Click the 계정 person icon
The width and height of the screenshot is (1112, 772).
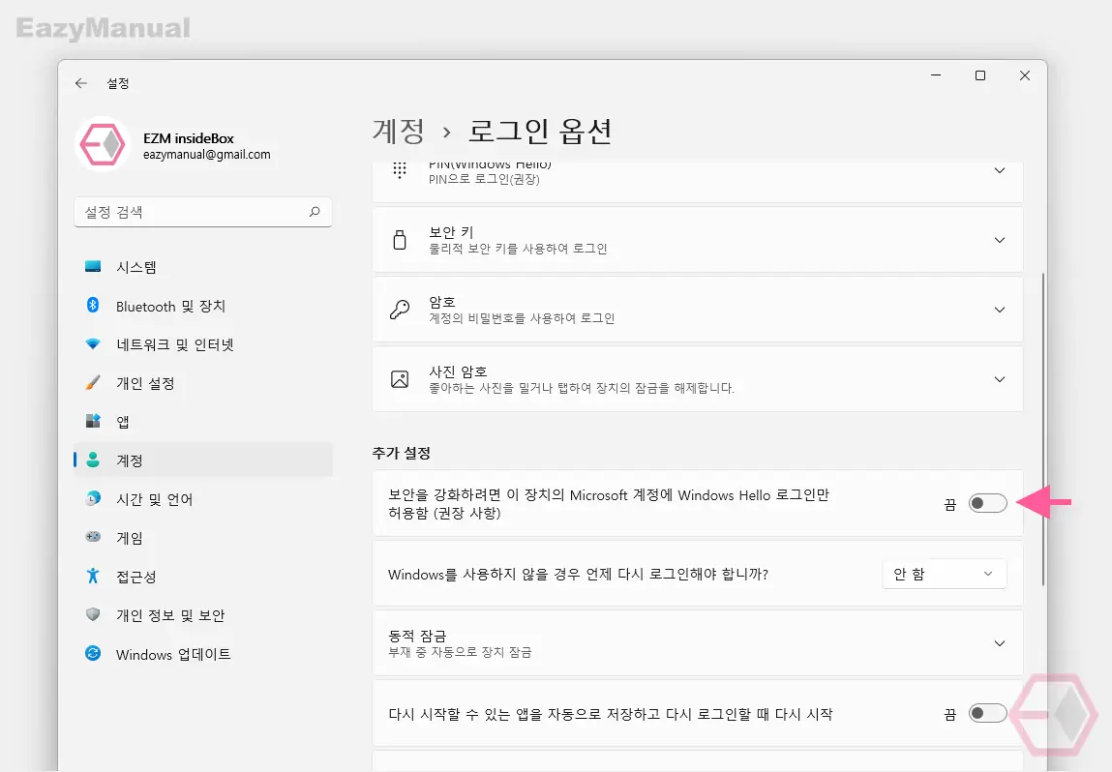coord(93,460)
